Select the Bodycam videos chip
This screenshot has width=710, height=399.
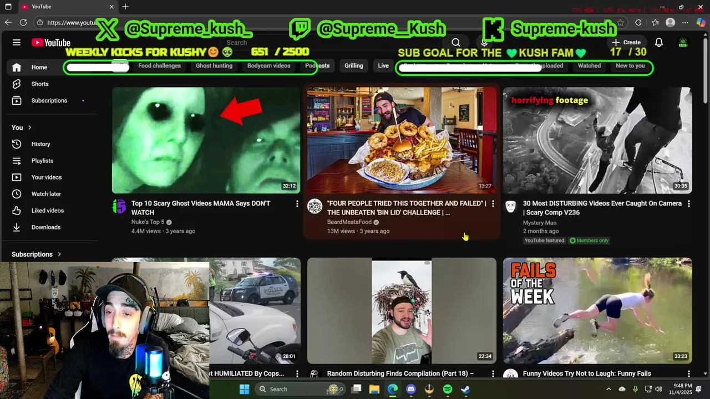pos(268,66)
